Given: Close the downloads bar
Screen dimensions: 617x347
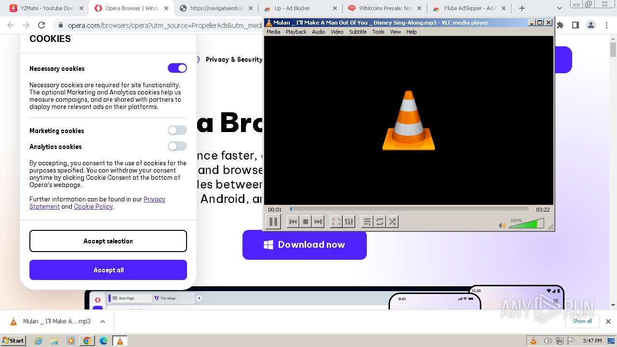Looking at the screenshot, I should 608,321.
